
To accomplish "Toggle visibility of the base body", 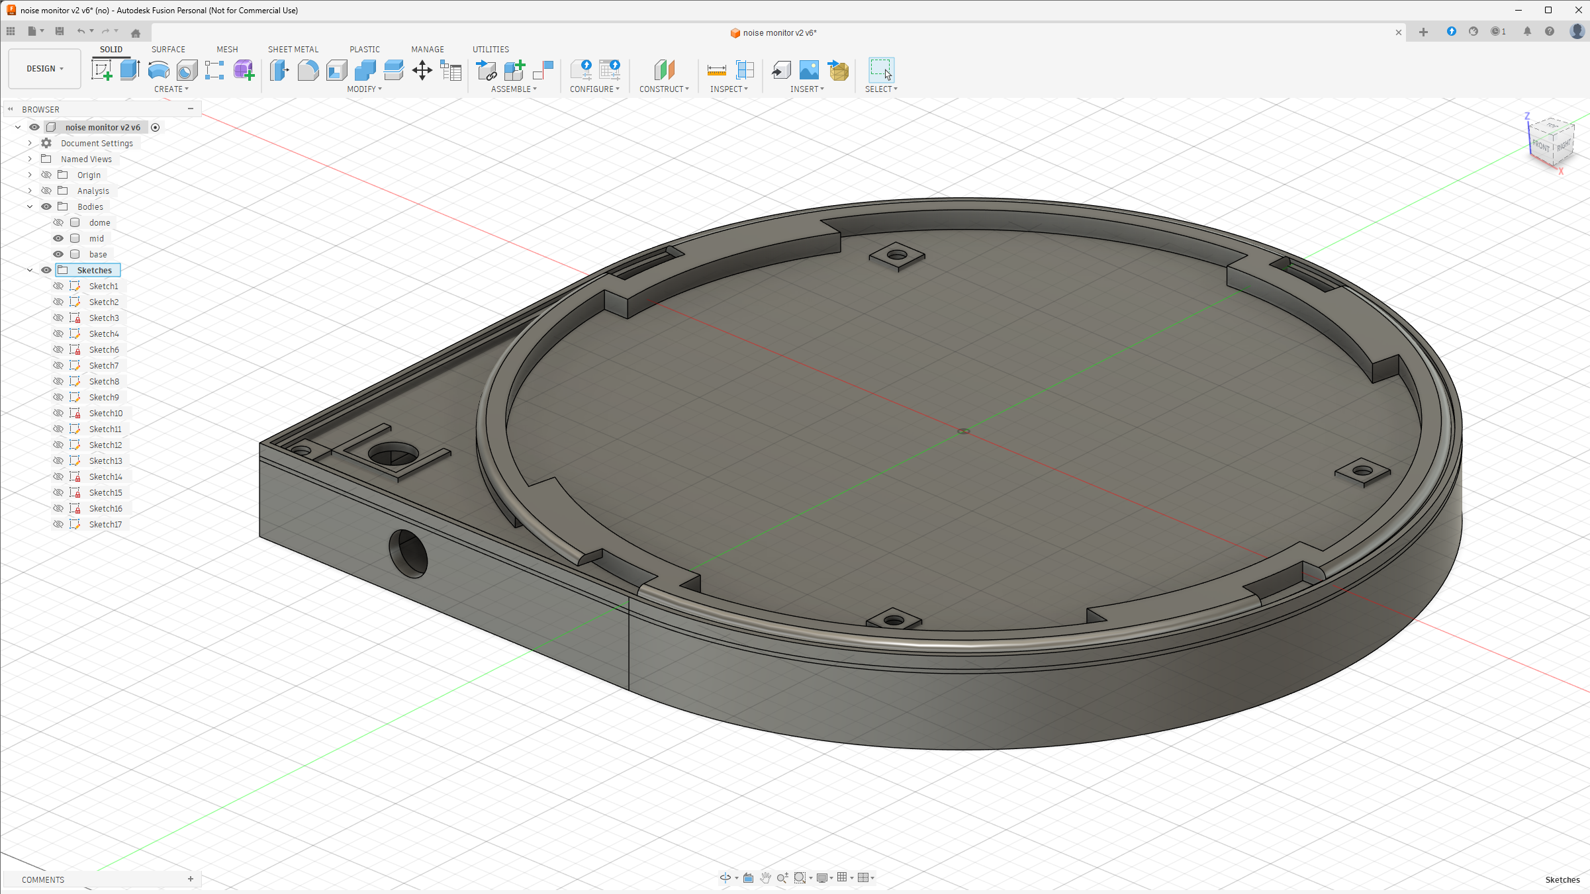I will click(58, 254).
